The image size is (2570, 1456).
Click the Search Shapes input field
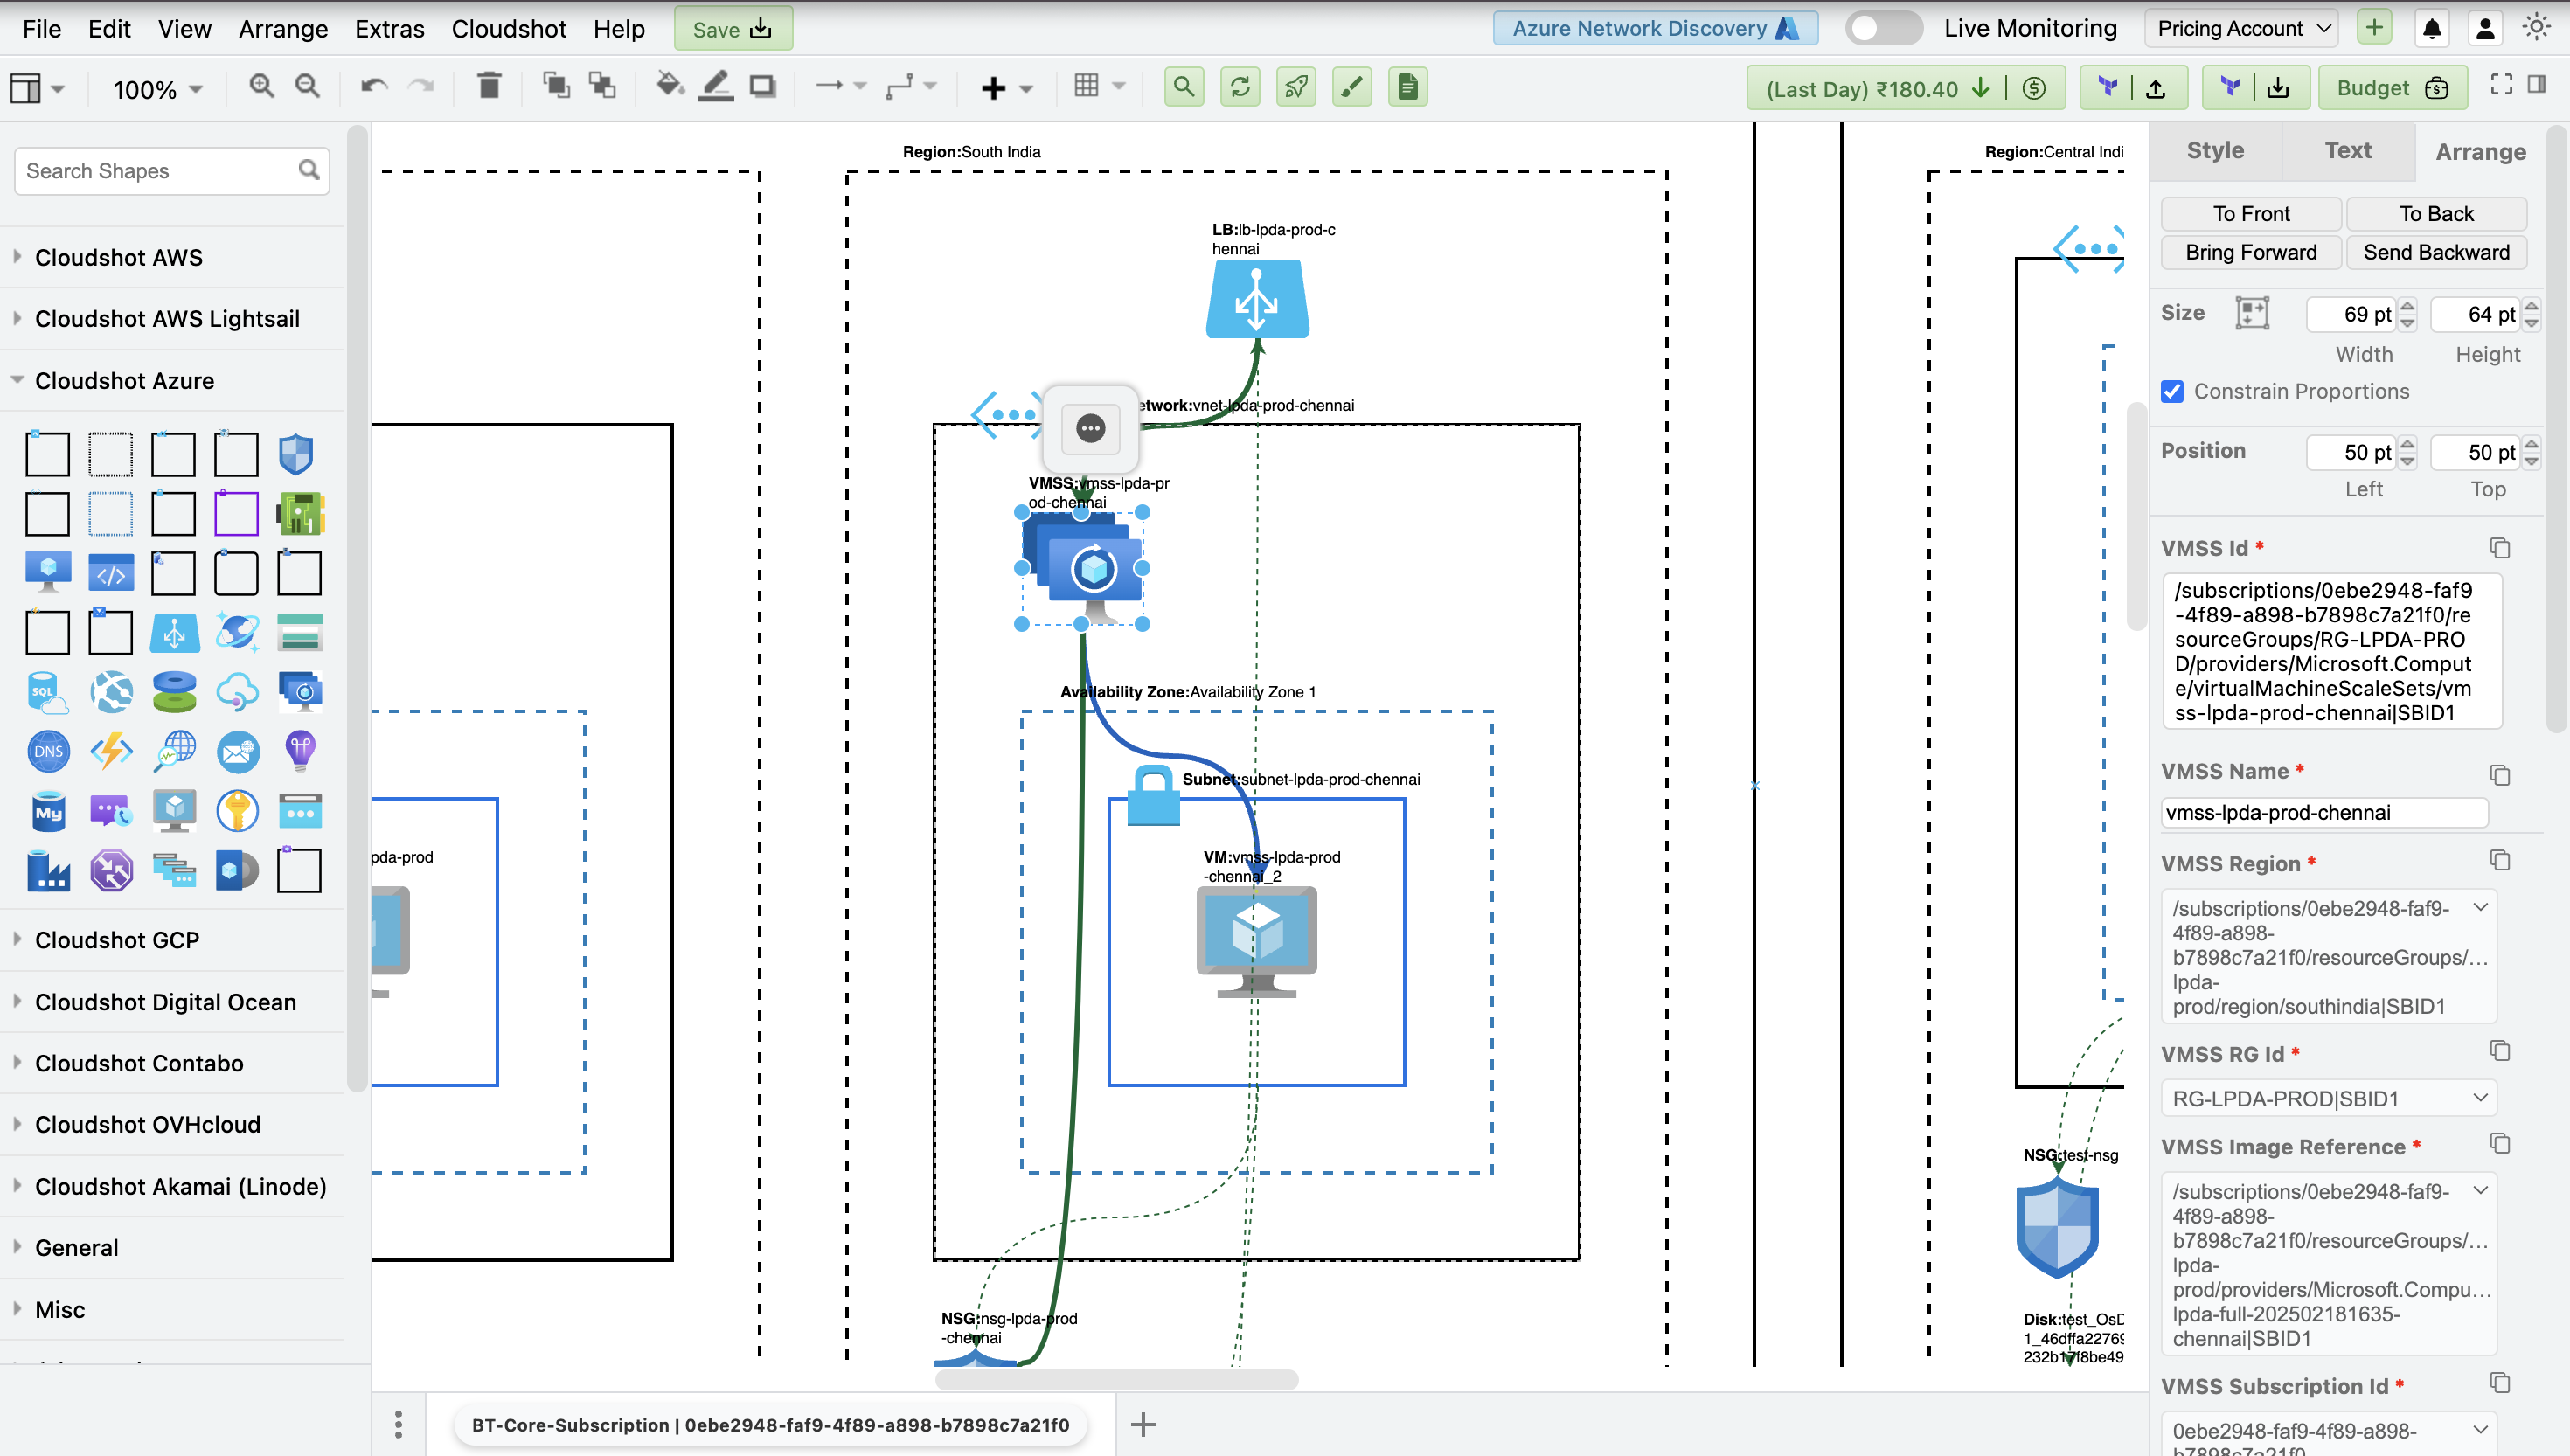click(x=172, y=171)
